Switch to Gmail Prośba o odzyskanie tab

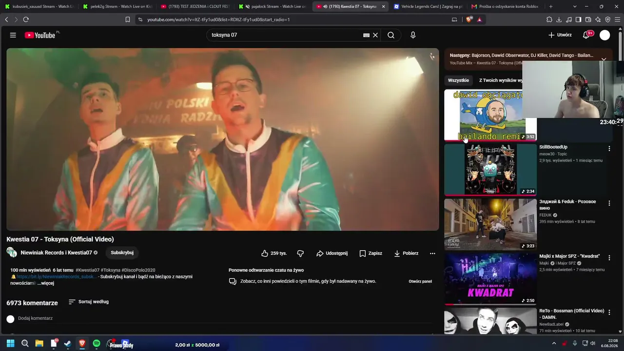click(x=506, y=6)
